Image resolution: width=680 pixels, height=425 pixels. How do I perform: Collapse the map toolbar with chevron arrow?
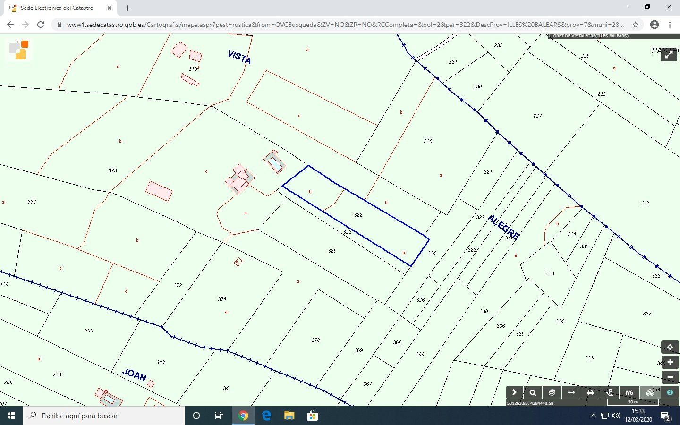coord(514,392)
